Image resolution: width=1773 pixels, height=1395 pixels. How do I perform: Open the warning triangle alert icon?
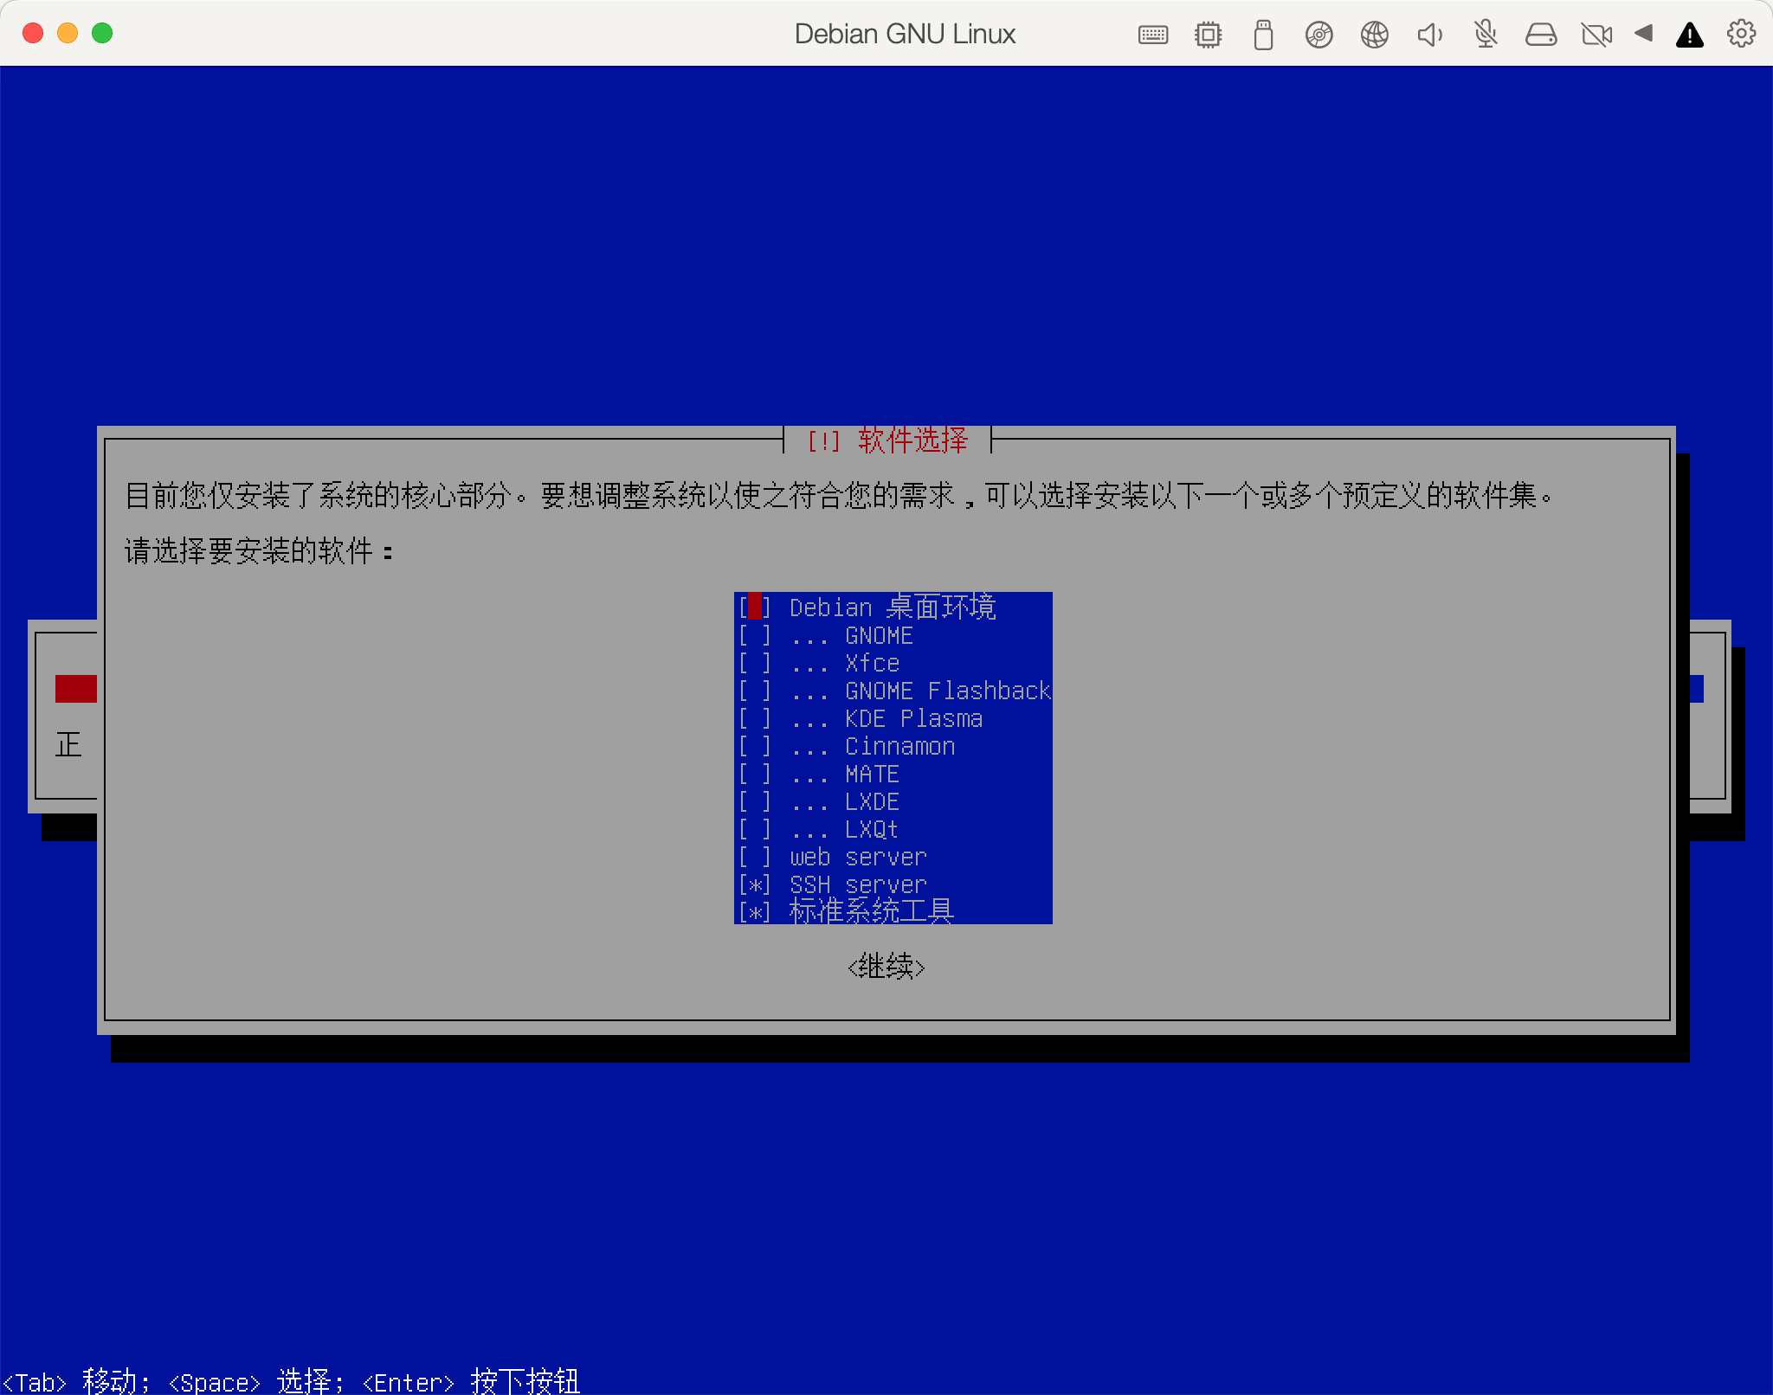pos(1689,35)
